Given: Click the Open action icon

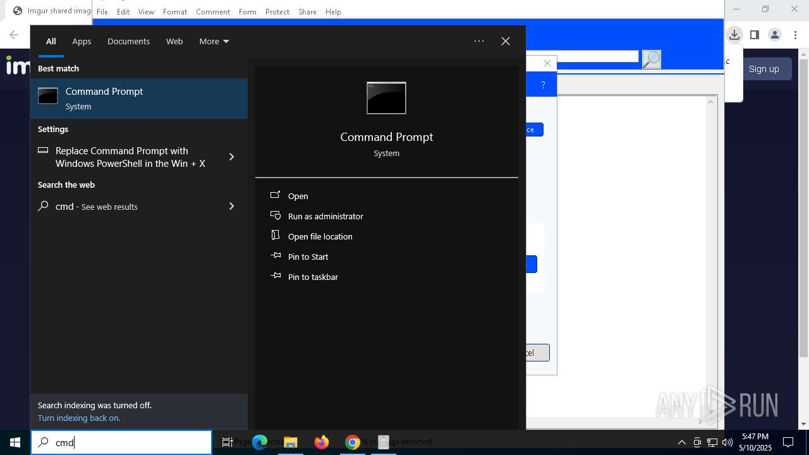Looking at the screenshot, I should tap(275, 195).
